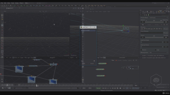The width and height of the screenshot is (170, 95).
Task: Add CCv ColorCurves tool from toolbar
Action: [62, 6]
